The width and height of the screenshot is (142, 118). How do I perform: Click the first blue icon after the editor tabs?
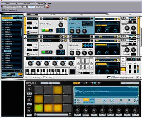coord(94,83)
